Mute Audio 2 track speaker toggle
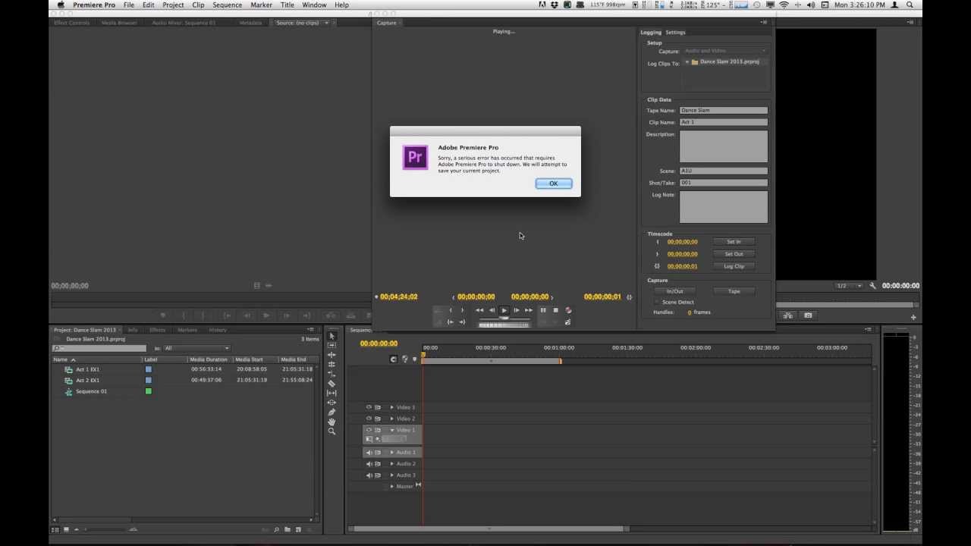This screenshot has height=546, width=971. [369, 464]
